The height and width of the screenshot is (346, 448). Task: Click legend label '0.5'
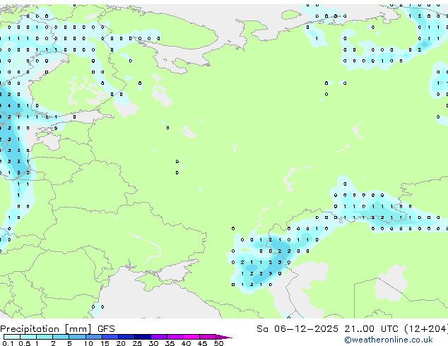[x=25, y=343]
